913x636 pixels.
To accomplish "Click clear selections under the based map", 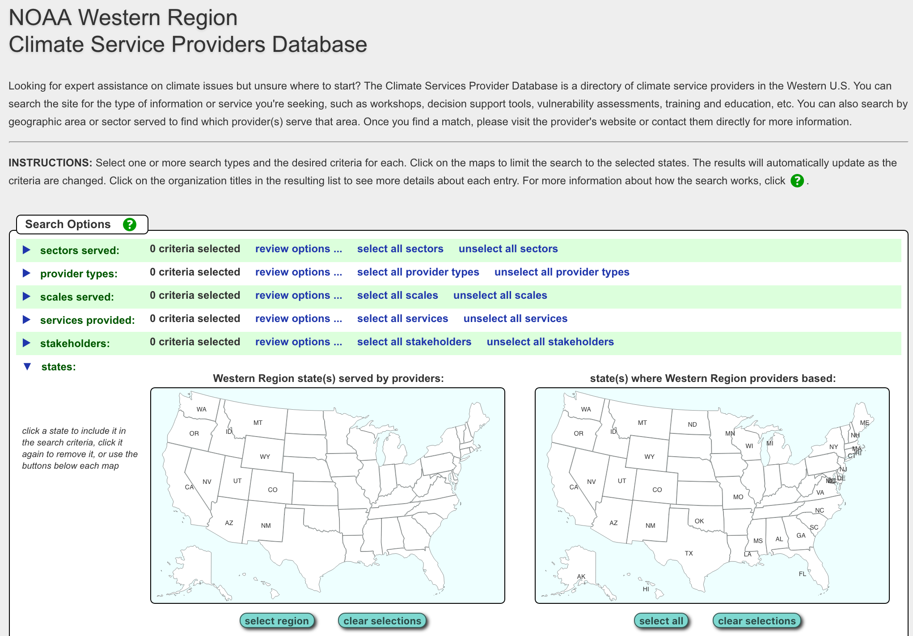I will coord(757,621).
